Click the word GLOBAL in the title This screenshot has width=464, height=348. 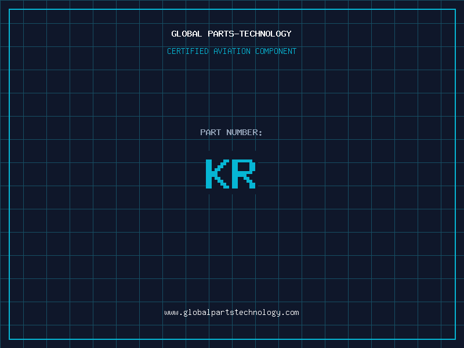pos(187,34)
